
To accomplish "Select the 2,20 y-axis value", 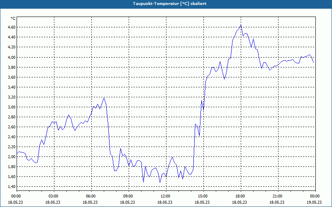I will [x=12, y=147].
